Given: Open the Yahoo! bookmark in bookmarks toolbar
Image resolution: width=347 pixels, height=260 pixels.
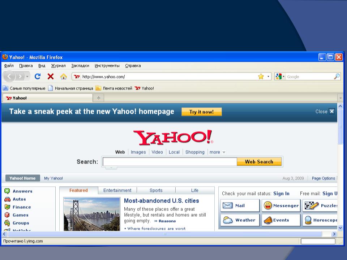Looking at the screenshot, I should pos(144,88).
